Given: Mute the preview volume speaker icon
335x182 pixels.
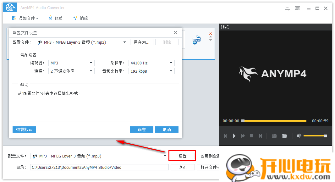Looking at the screenshot, I should [x=299, y=136].
